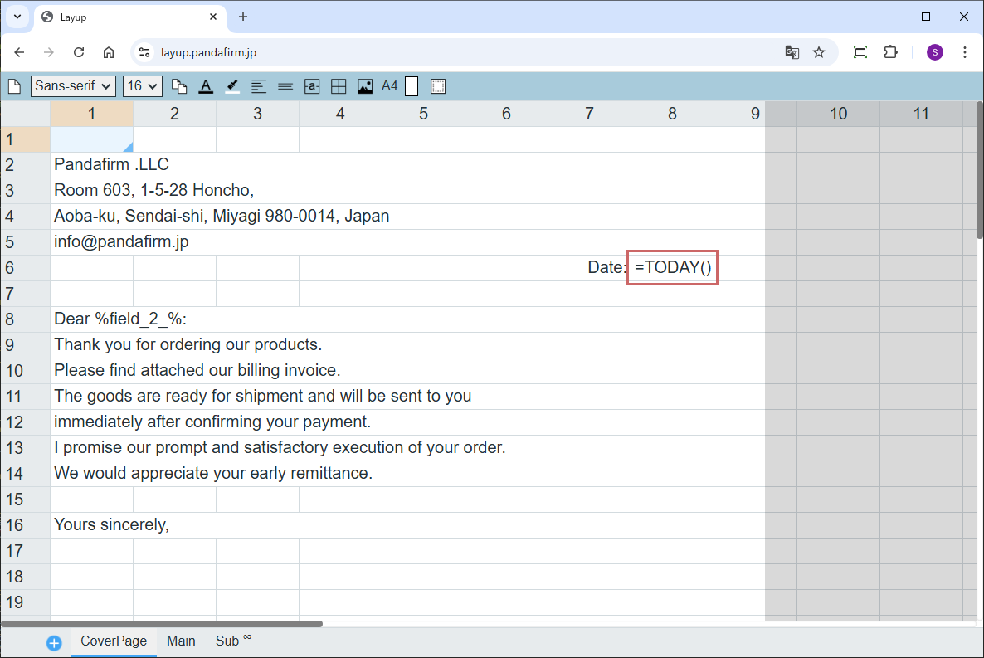Click the background fill brush icon
Screen dimensions: 984x658
[232, 86]
